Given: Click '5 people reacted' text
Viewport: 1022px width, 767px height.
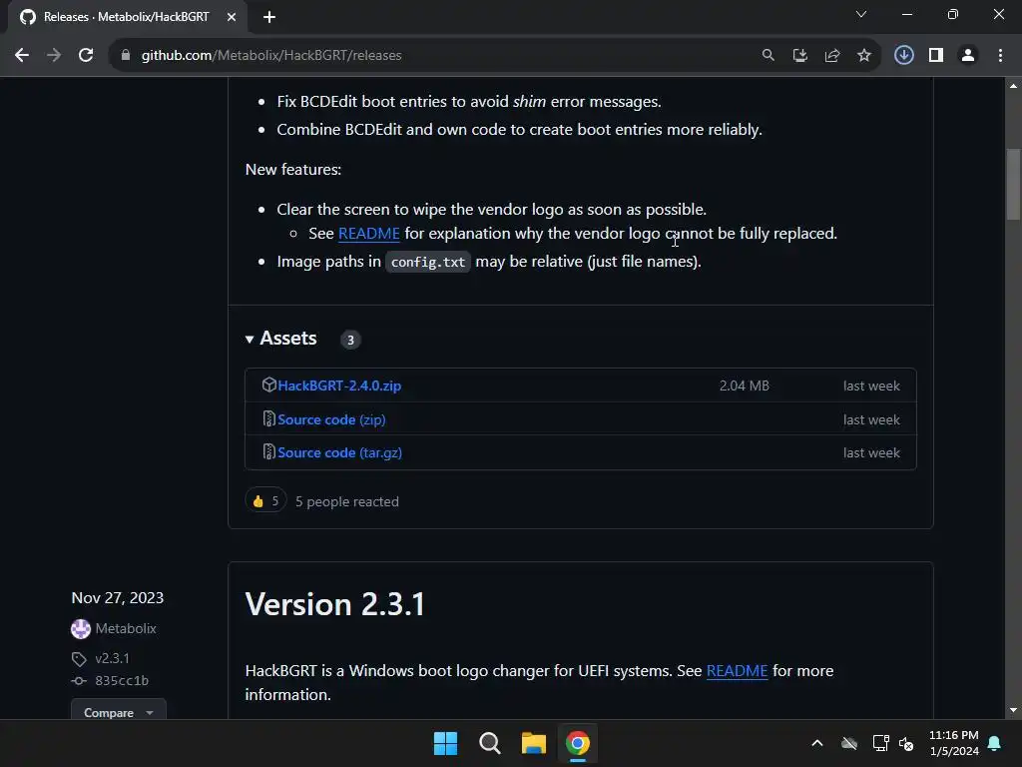Looking at the screenshot, I should [346, 501].
